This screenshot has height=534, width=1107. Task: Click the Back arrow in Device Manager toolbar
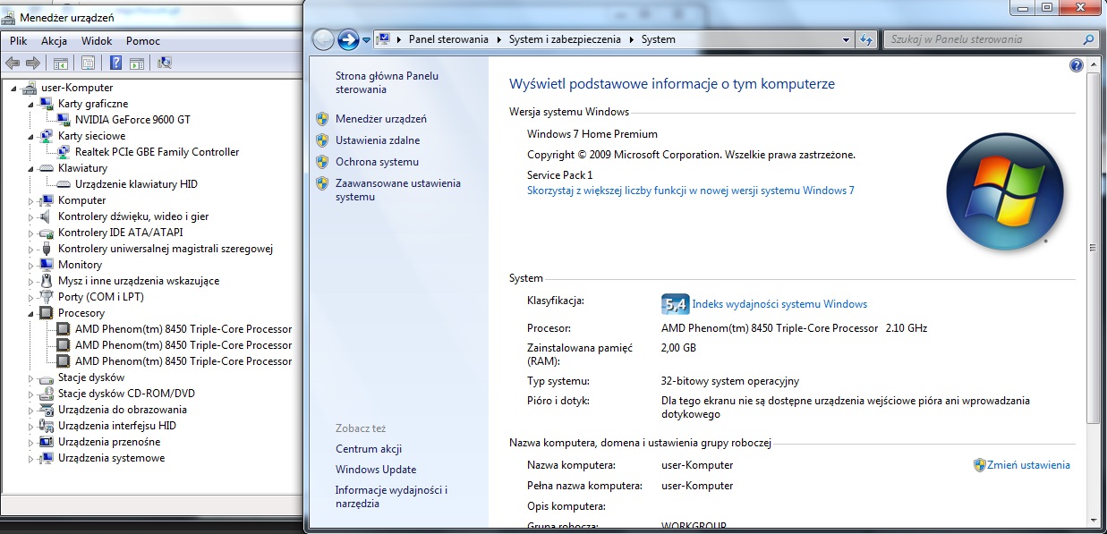click(x=13, y=63)
